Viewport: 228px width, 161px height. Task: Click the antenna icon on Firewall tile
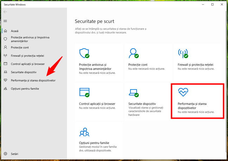(183, 53)
